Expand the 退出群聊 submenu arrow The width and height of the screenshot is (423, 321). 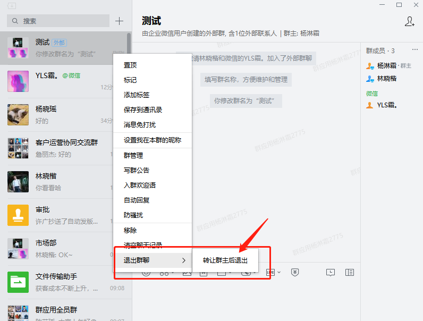(x=184, y=260)
